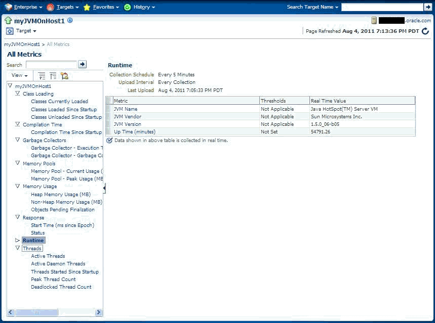Click the host server icon

374,20
